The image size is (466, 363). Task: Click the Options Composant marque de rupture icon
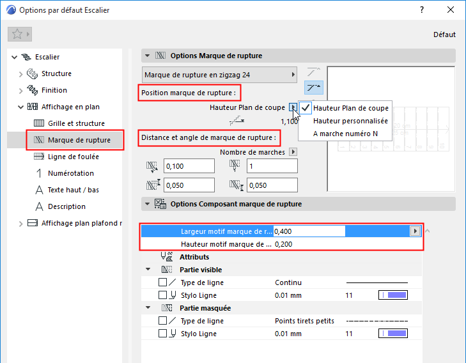pyautogui.click(x=160, y=204)
